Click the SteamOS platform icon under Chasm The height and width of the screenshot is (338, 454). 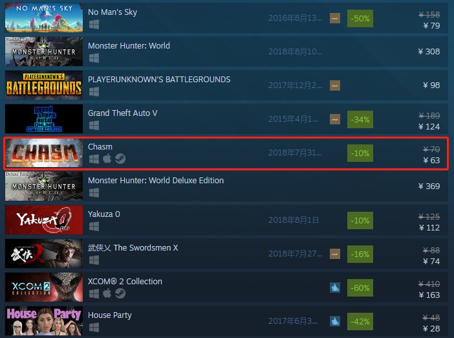120,159
